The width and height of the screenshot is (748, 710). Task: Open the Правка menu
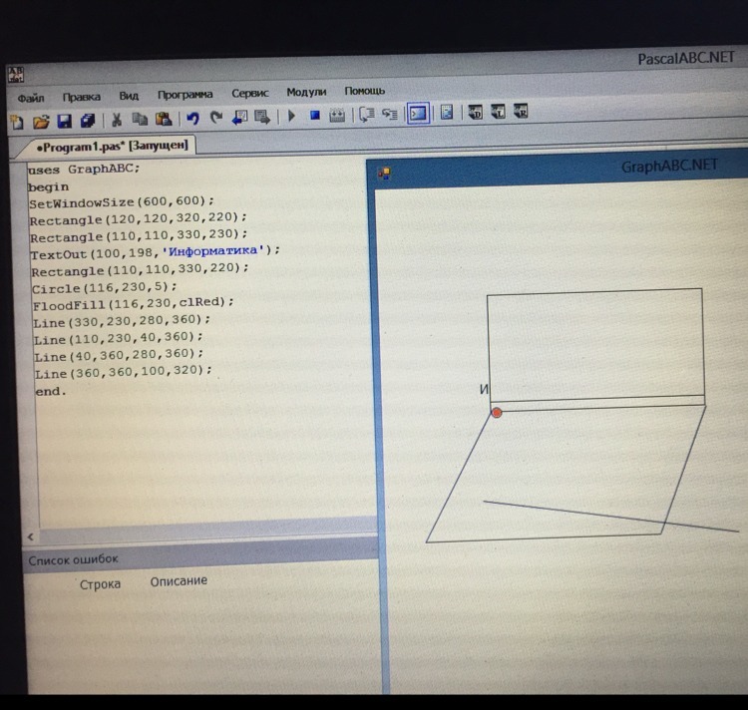[81, 97]
